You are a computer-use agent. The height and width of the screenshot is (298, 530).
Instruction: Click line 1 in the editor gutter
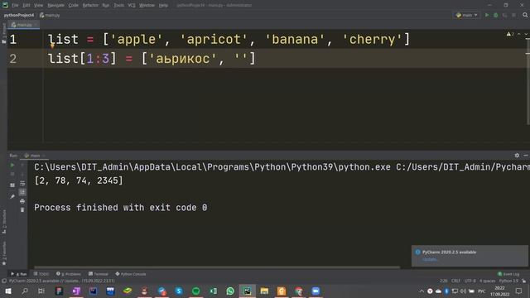[13, 40]
